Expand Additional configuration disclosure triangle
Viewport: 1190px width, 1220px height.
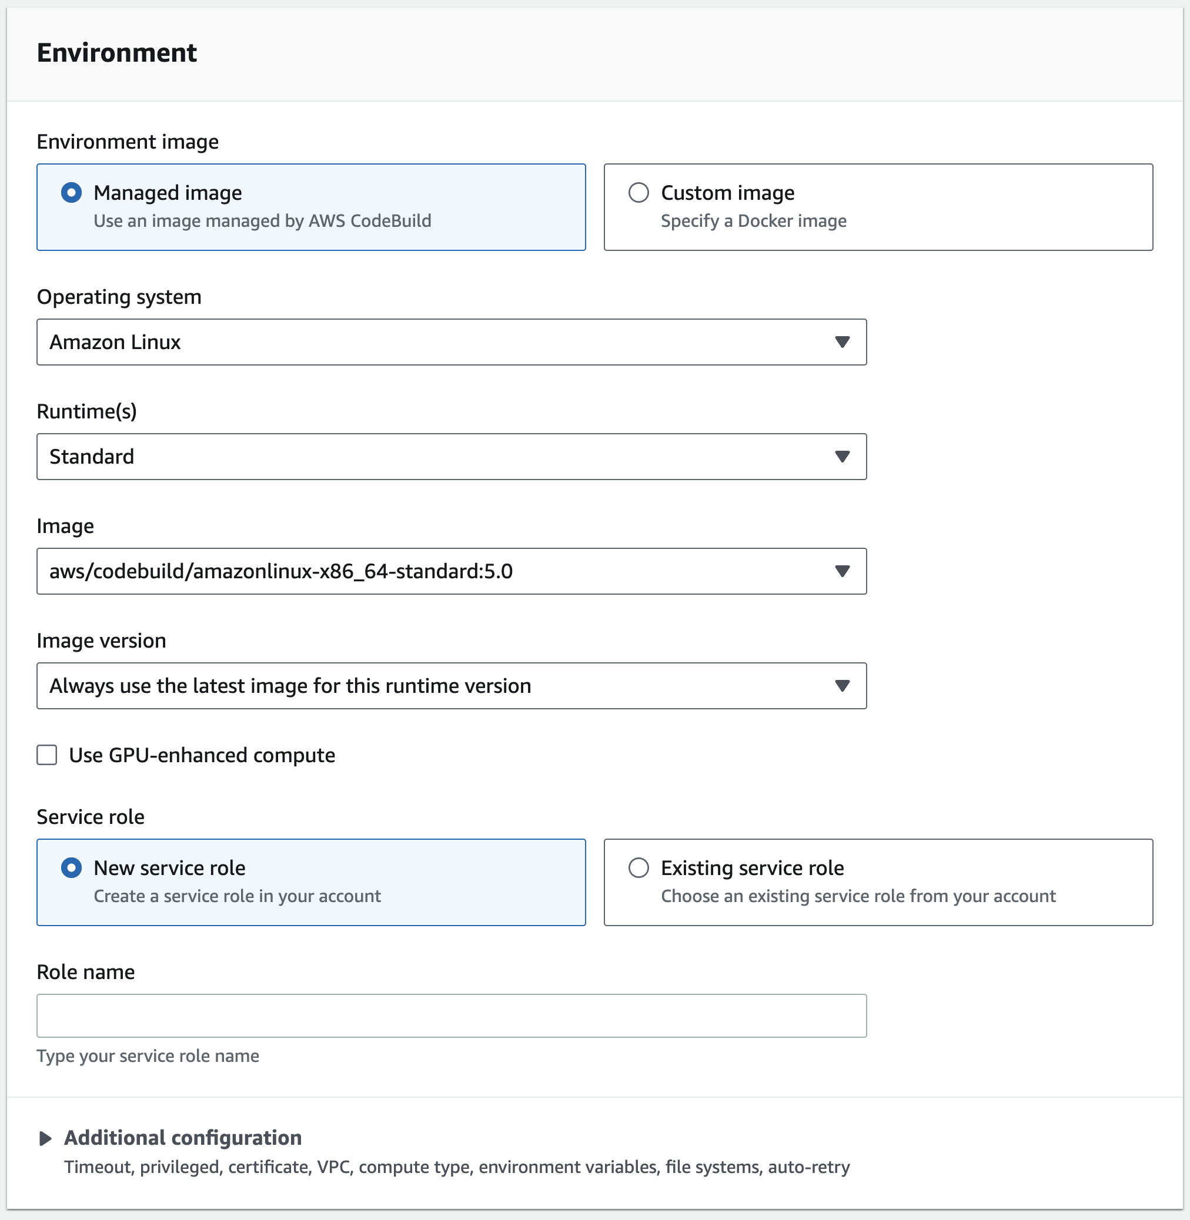coord(45,1138)
